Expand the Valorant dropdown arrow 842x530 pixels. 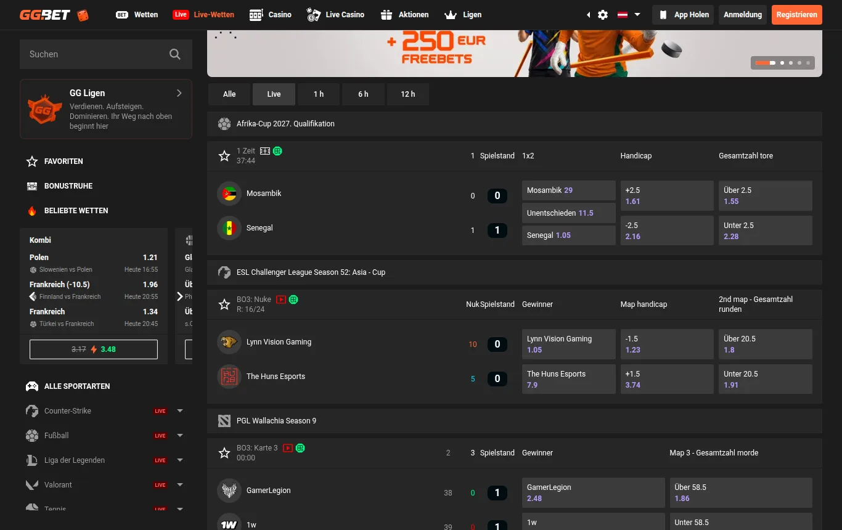[x=180, y=485]
